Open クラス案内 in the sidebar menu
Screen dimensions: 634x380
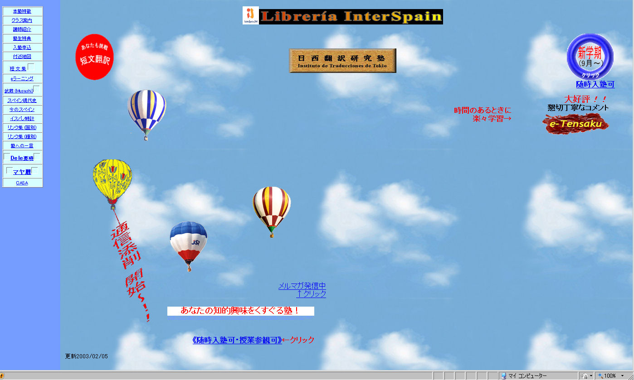[22, 20]
